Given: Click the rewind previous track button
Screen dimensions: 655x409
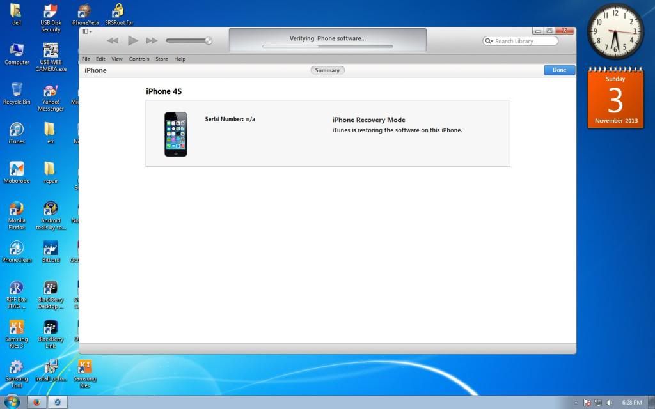Looking at the screenshot, I should coord(113,41).
